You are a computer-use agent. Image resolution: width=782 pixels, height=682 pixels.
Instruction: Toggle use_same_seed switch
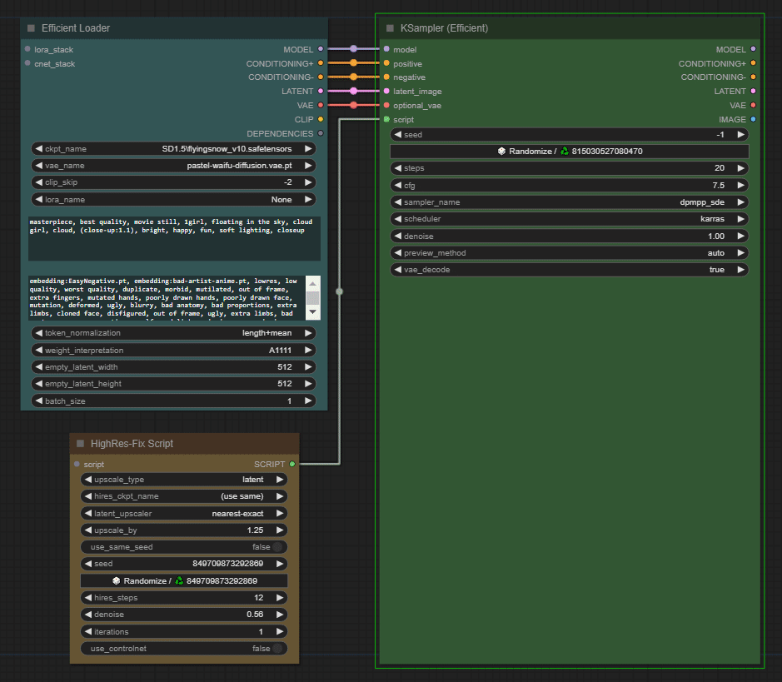click(x=276, y=547)
